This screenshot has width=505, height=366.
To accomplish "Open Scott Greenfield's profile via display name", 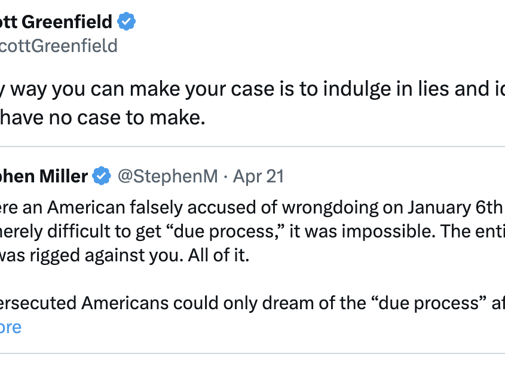I will [56, 22].
